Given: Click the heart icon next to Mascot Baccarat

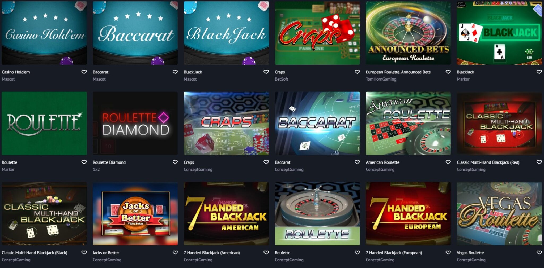Looking at the screenshot, I should pyautogui.click(x=175, y=72).
